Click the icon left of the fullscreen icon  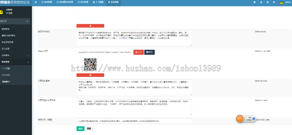coord(267,2)
